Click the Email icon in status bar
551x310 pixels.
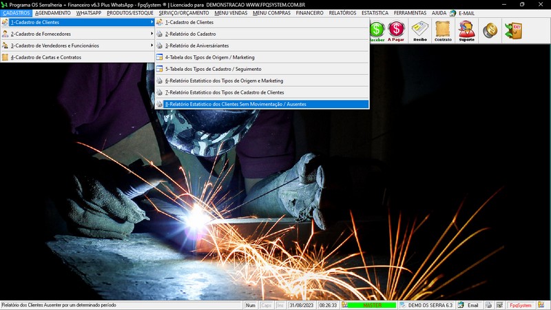468,305
